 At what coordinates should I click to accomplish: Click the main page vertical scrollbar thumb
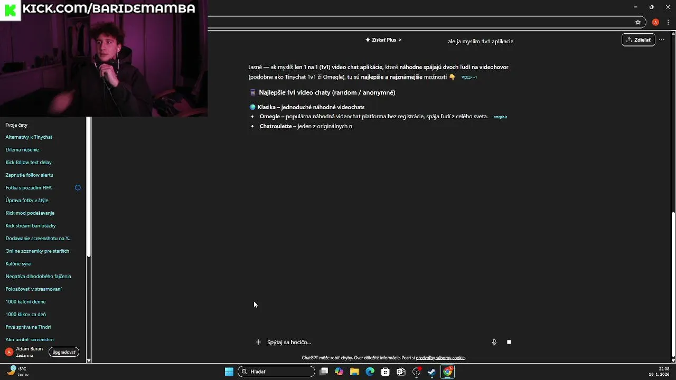pos(673,284)
